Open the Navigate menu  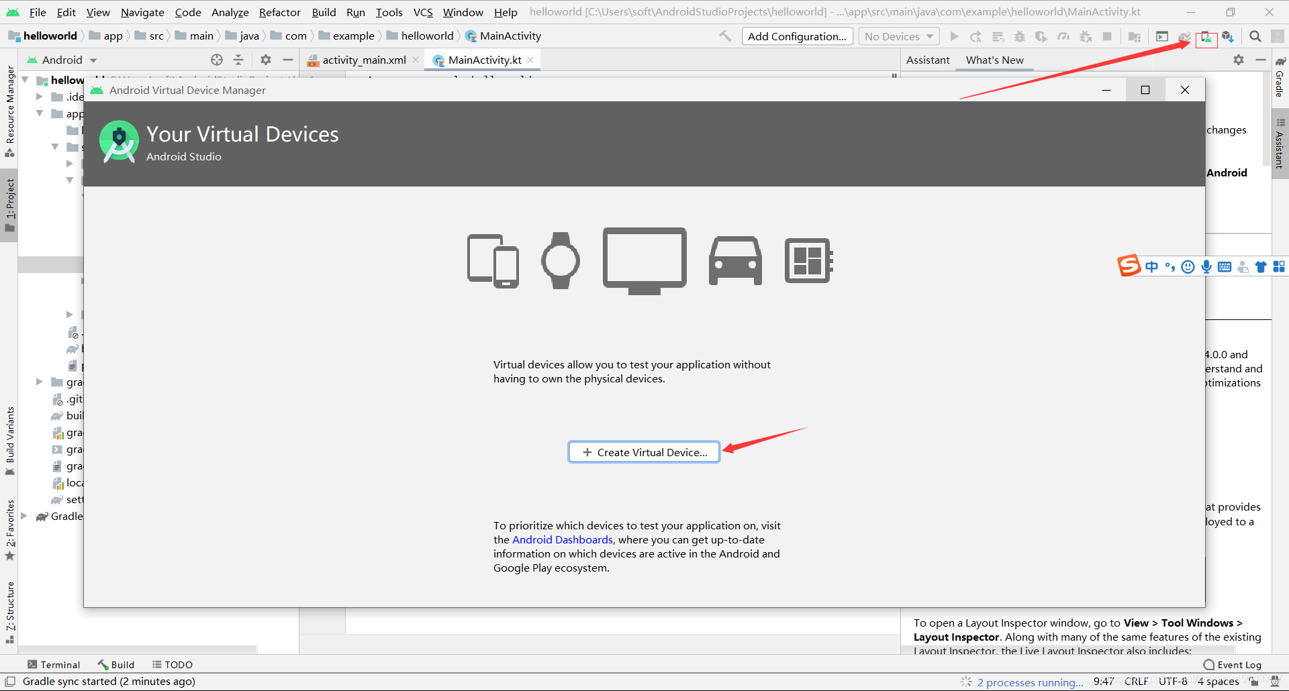tap(142, 12)
